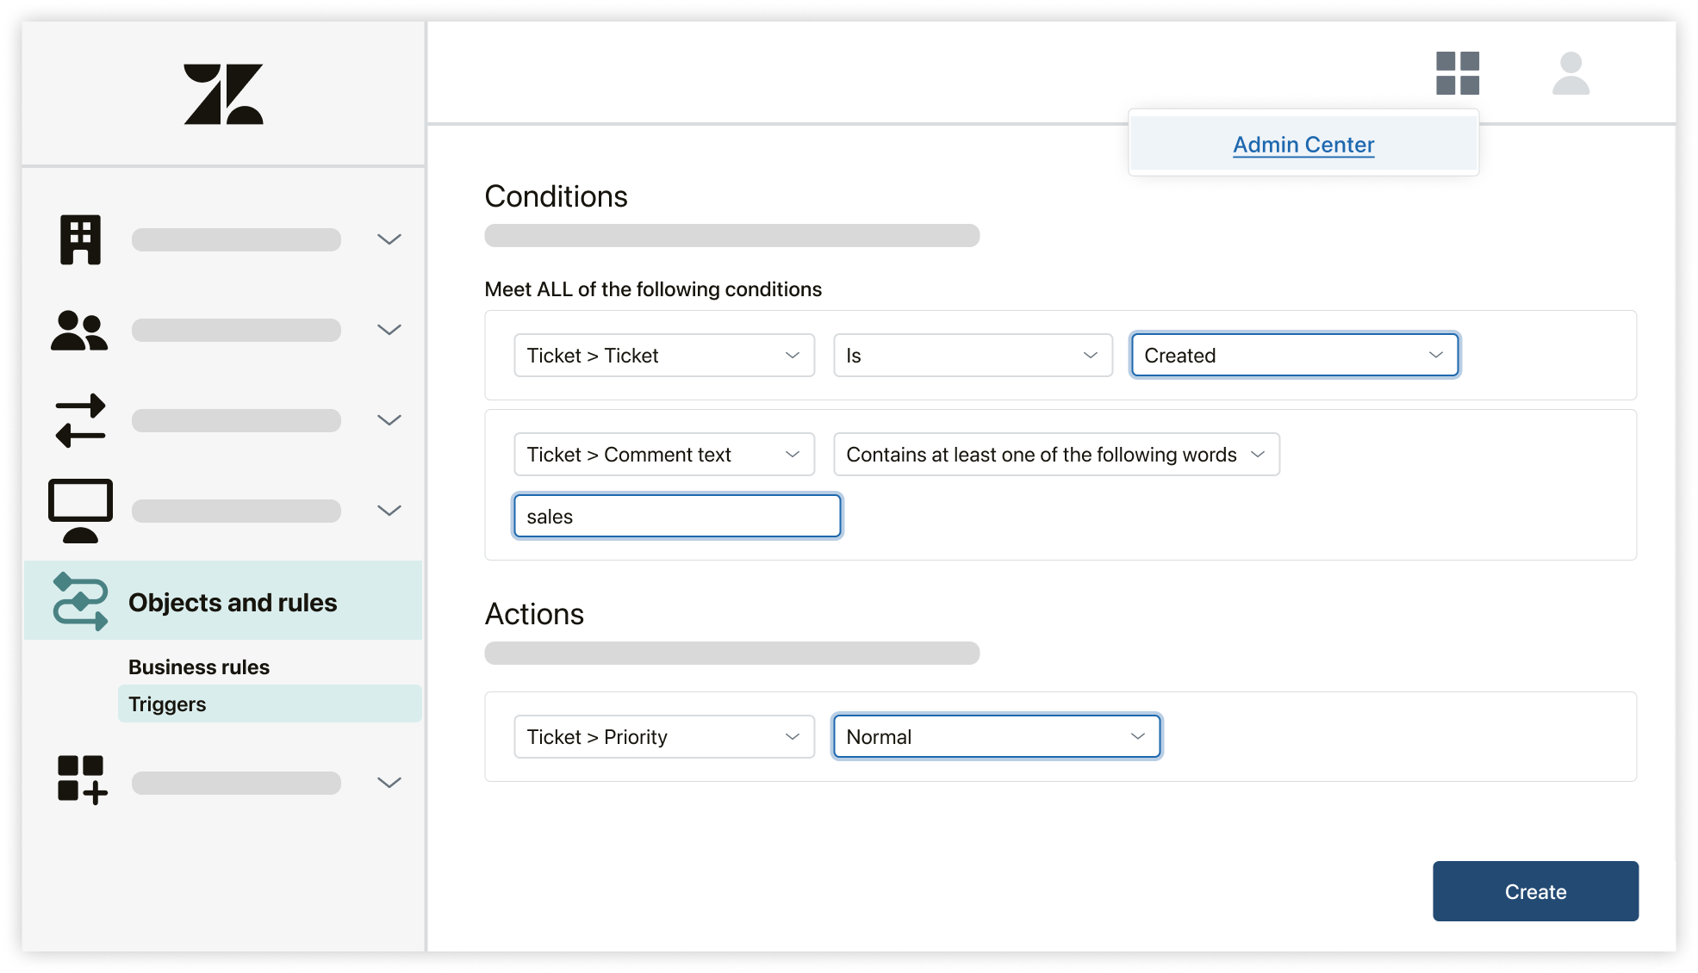
Task: Navigate to the People icon
Action: pyautogui.click(x=80, y=329)
